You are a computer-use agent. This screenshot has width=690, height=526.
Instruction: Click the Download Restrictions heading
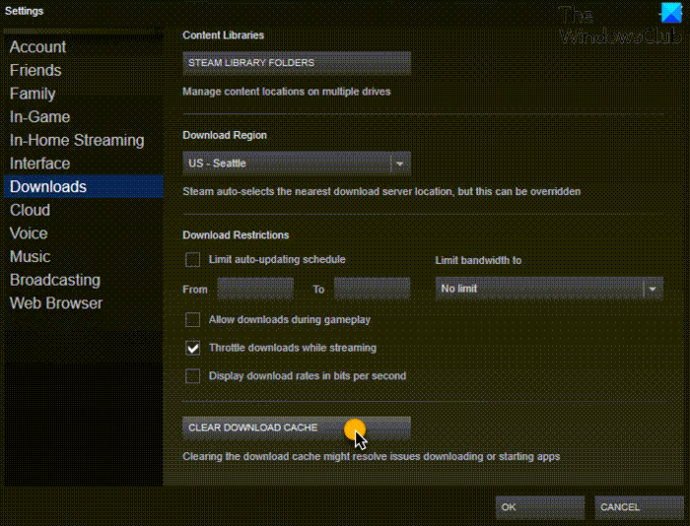236,235
